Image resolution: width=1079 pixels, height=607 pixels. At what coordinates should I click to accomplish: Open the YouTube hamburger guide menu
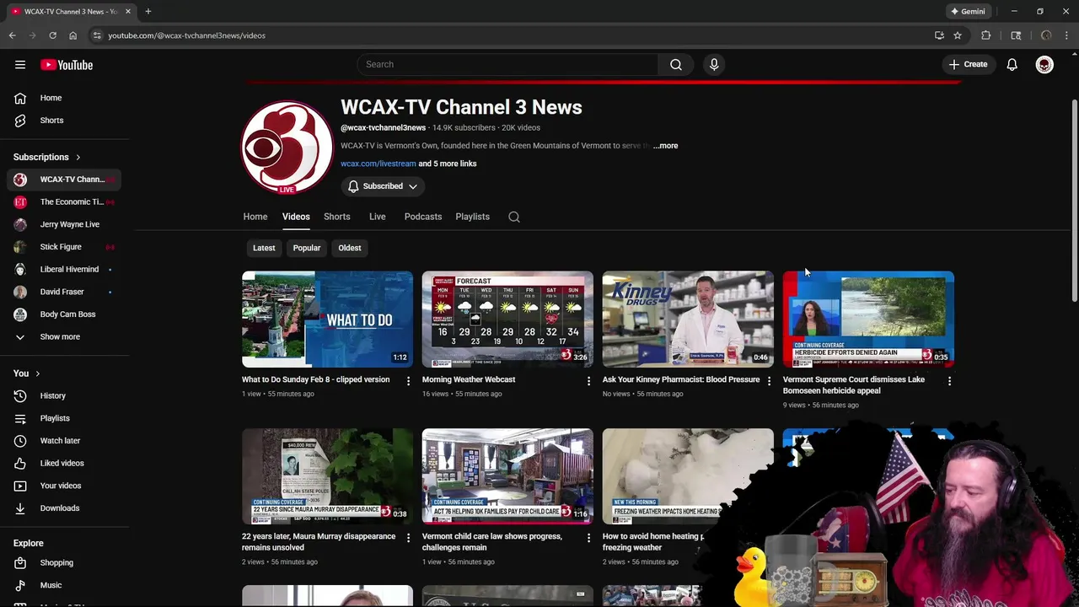(x=20, y=65)
